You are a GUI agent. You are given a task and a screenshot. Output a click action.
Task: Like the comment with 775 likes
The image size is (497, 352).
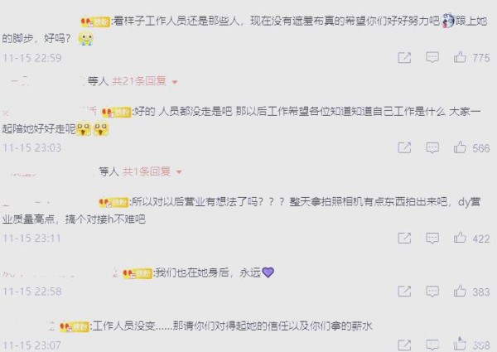460,57
